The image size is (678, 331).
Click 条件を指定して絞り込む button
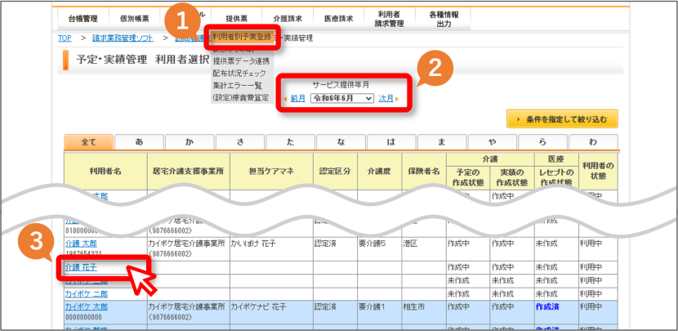click(x=562, y=119)
